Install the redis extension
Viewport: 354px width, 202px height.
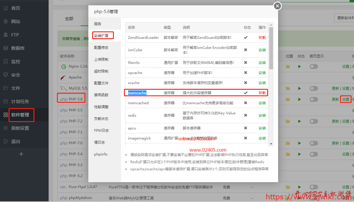click(x=262, y=116)
